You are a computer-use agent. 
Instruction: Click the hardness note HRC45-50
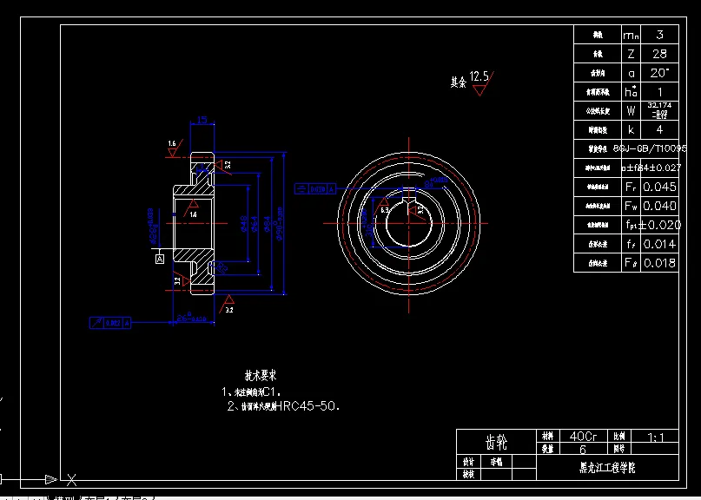284,406
